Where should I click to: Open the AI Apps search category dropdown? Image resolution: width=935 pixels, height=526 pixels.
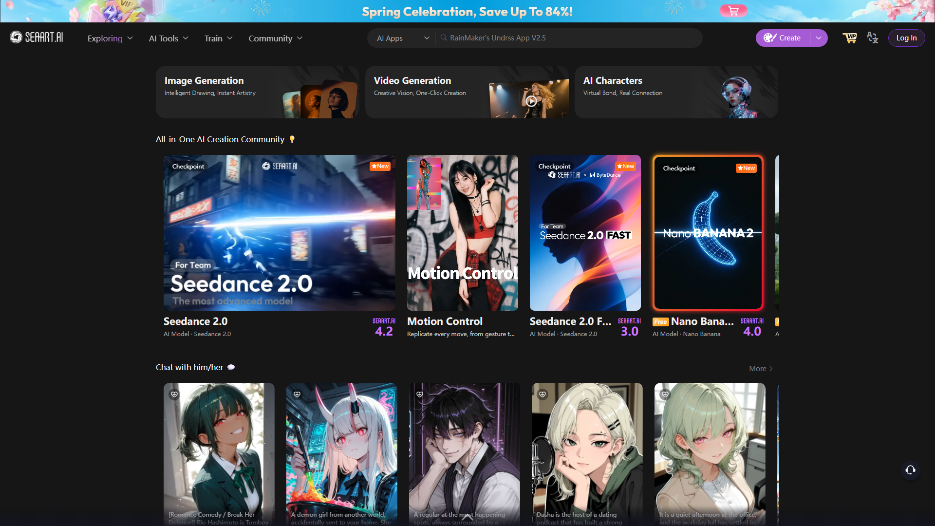click(403, 38)
